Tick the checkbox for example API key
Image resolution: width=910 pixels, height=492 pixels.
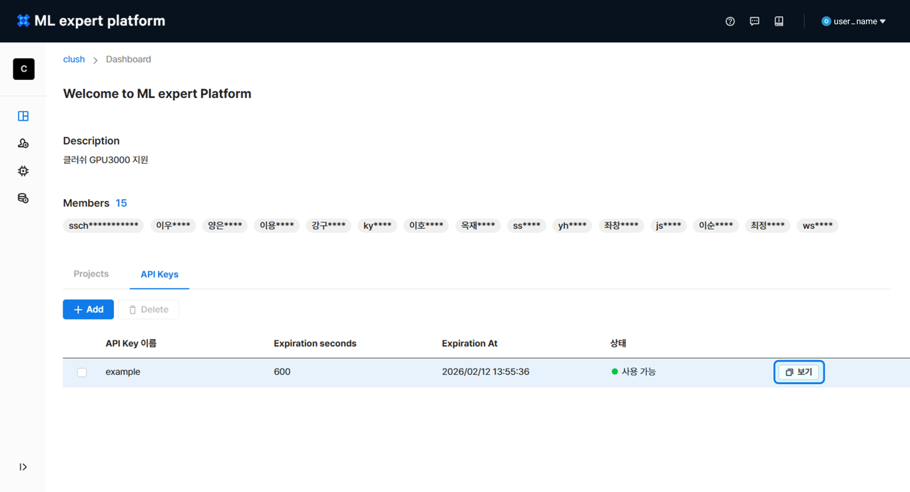[82, 372]
